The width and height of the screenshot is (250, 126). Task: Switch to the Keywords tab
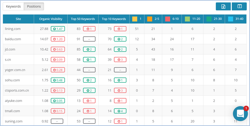tap(13, 7)
